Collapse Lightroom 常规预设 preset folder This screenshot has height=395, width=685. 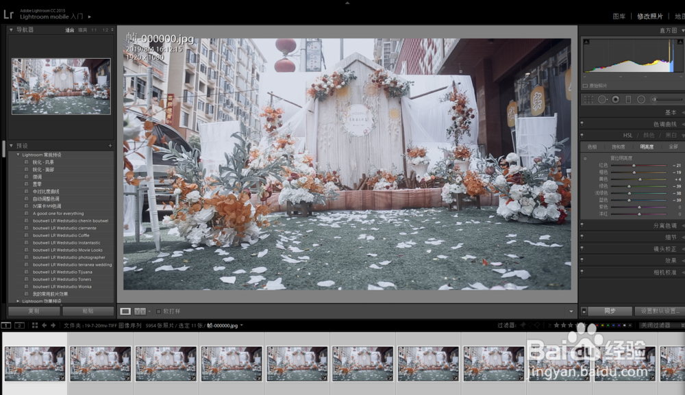coord(18,155)
